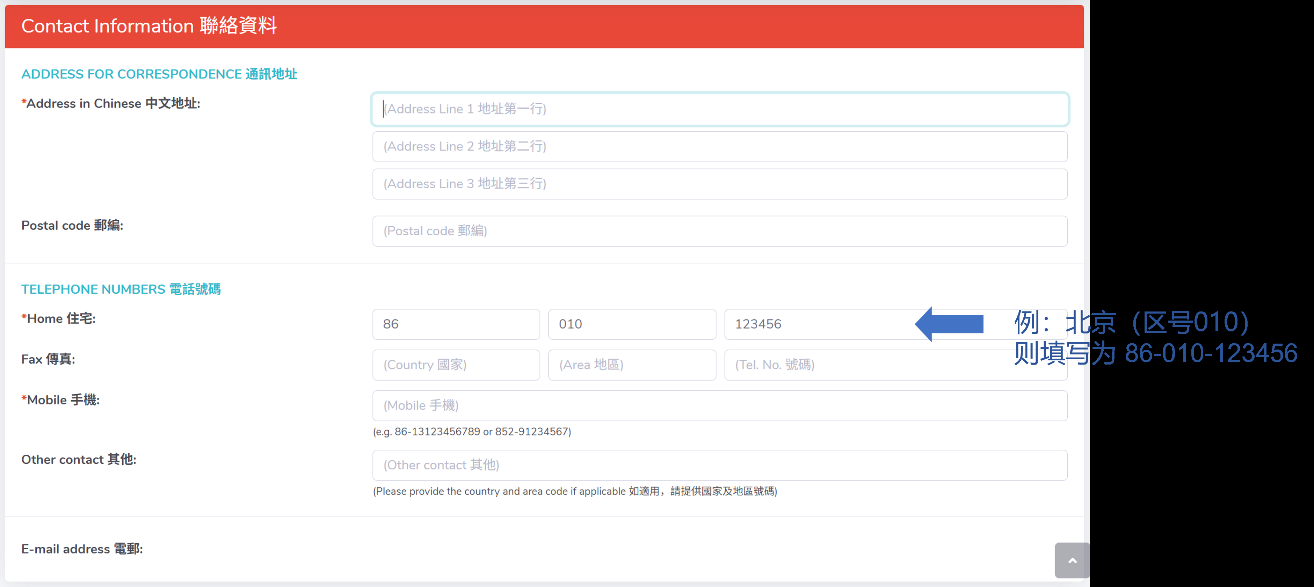Select the Fax Country code field

coord(456,365)
